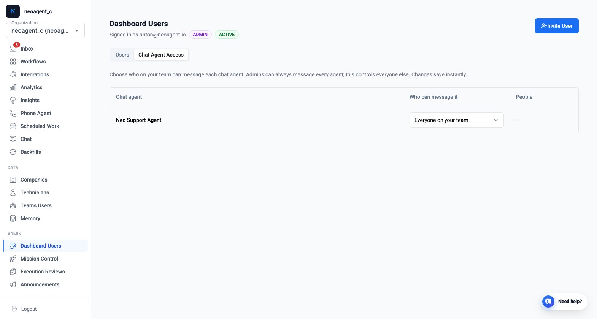597x319 pixels.
Task: Click the Dashboard Users people icon
Action: [13, 246]
